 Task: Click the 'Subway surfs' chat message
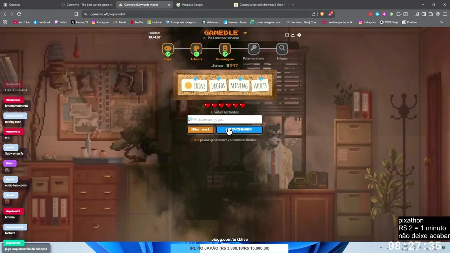pyautogui.click(x=14, y=154)
